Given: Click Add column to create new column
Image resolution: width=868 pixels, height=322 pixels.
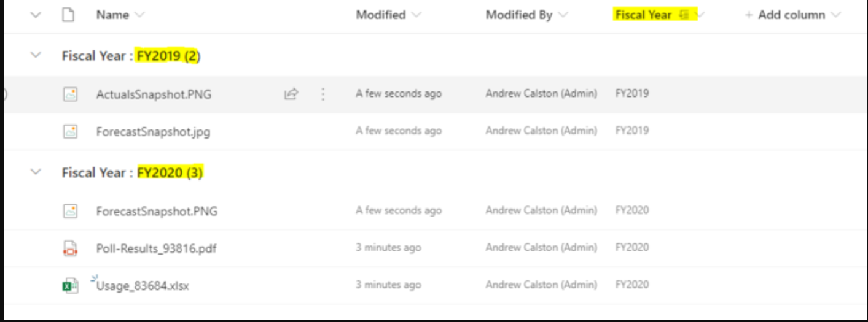Looking at the screenshot, I should [791, 15].
